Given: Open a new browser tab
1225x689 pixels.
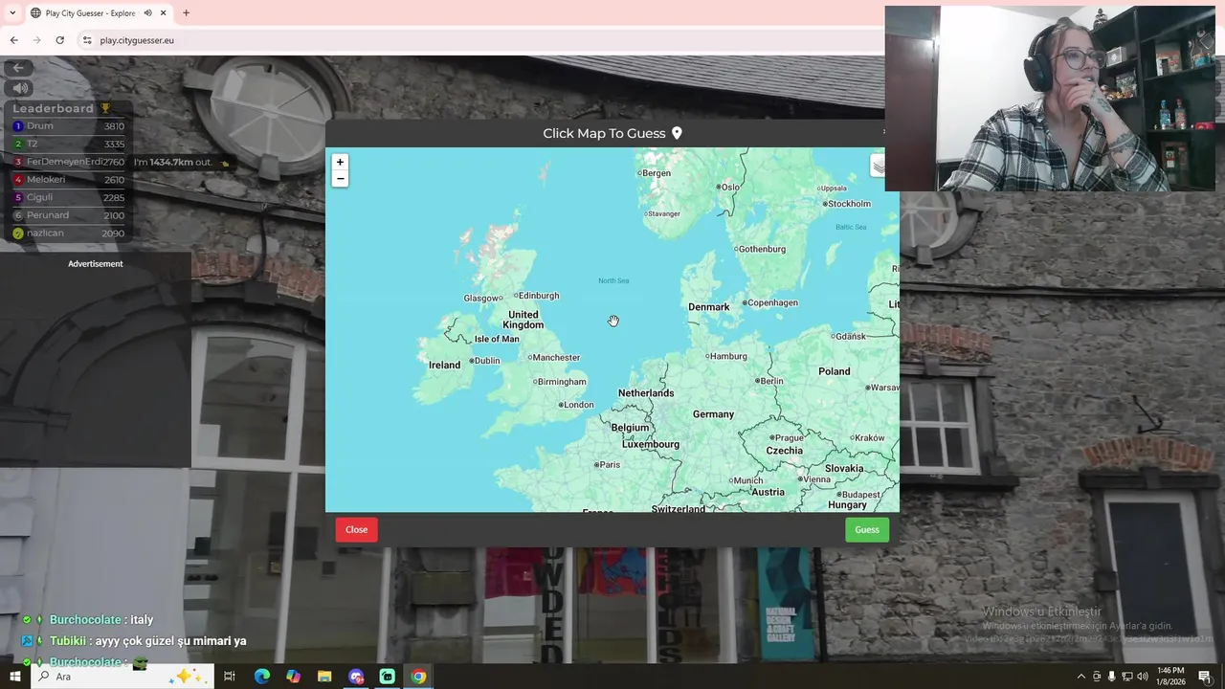Looking at the screenshot, I should tap(186, 12).
